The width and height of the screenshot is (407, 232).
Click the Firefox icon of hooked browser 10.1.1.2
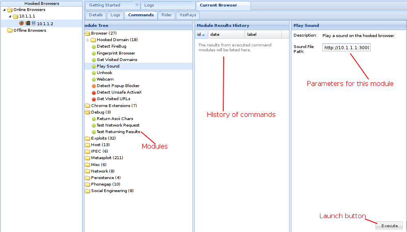(22, 23)
